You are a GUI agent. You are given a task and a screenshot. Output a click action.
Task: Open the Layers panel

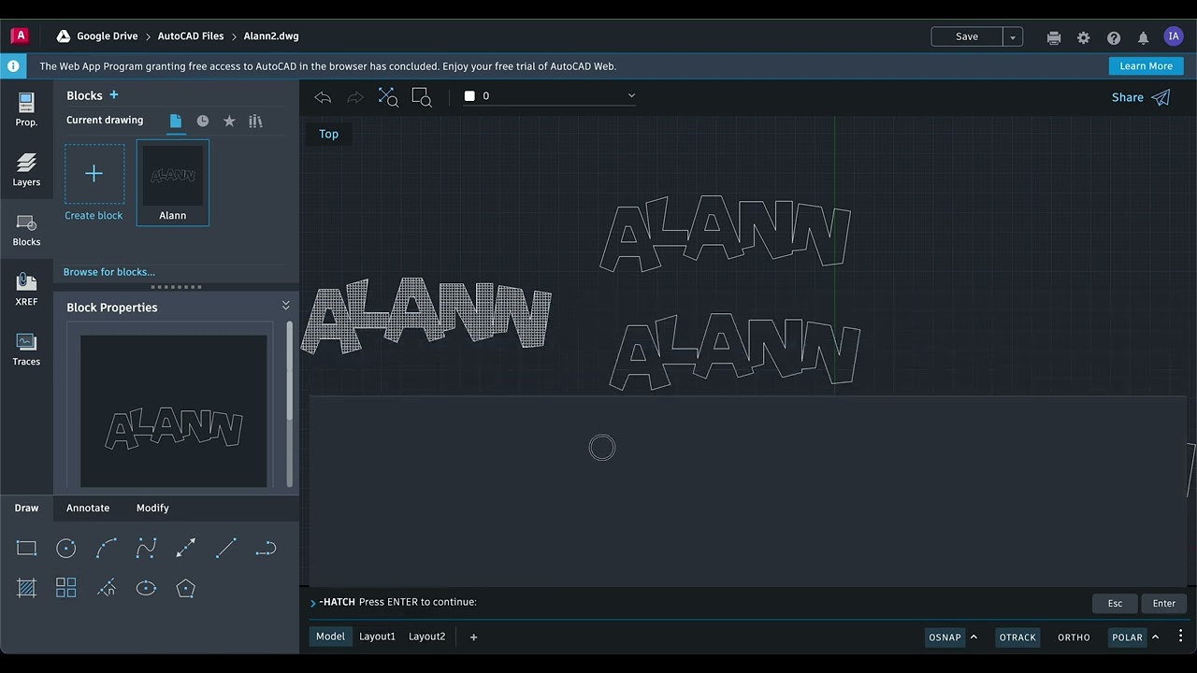click(x=26, y=170)
